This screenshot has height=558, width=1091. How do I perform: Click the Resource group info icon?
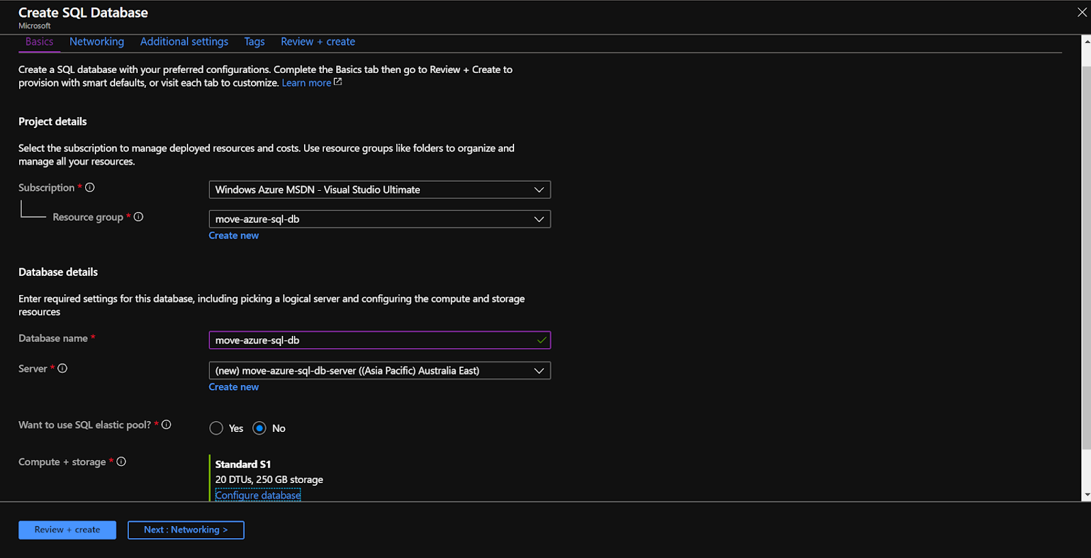click(138, 217)
